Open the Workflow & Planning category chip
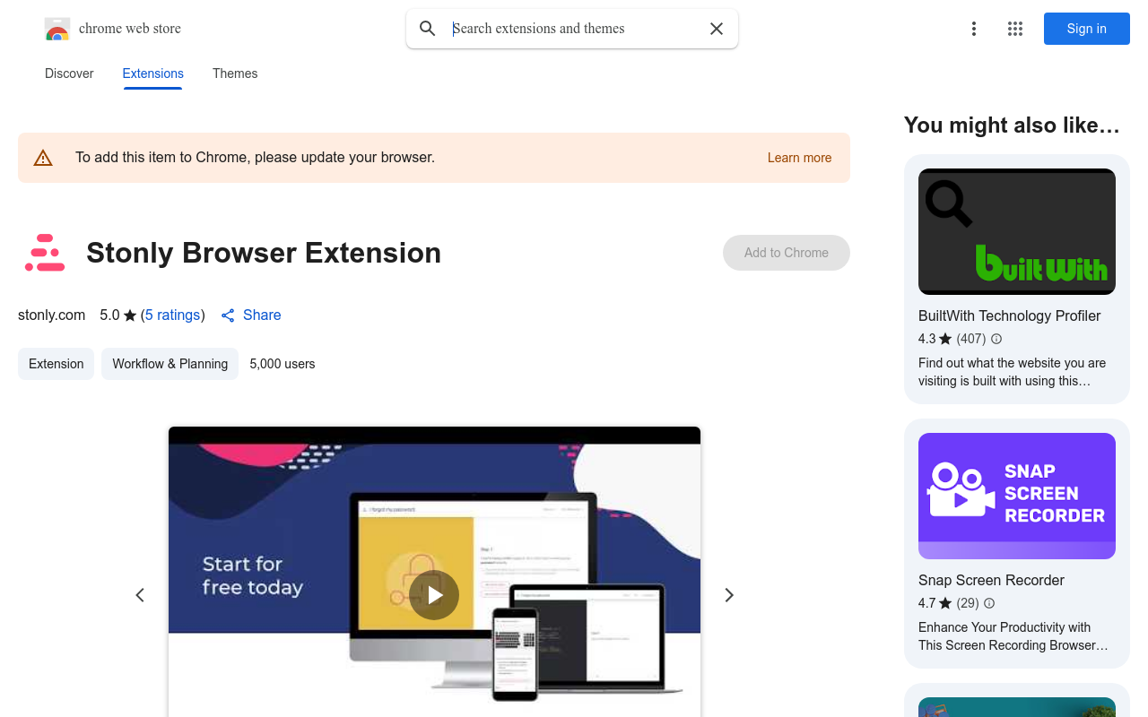The height and width of the screenshot is (717, 1148). pos(170,364)
